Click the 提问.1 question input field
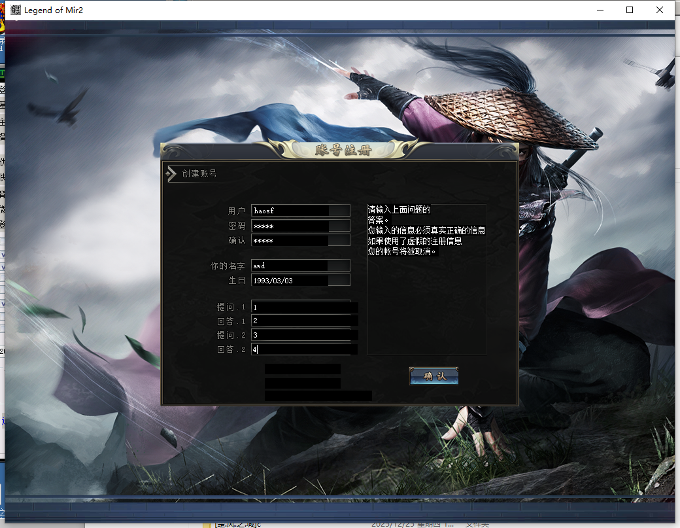The height and width of the screenshot is (528, 680). pyautogui.click(x=304, y=307)
